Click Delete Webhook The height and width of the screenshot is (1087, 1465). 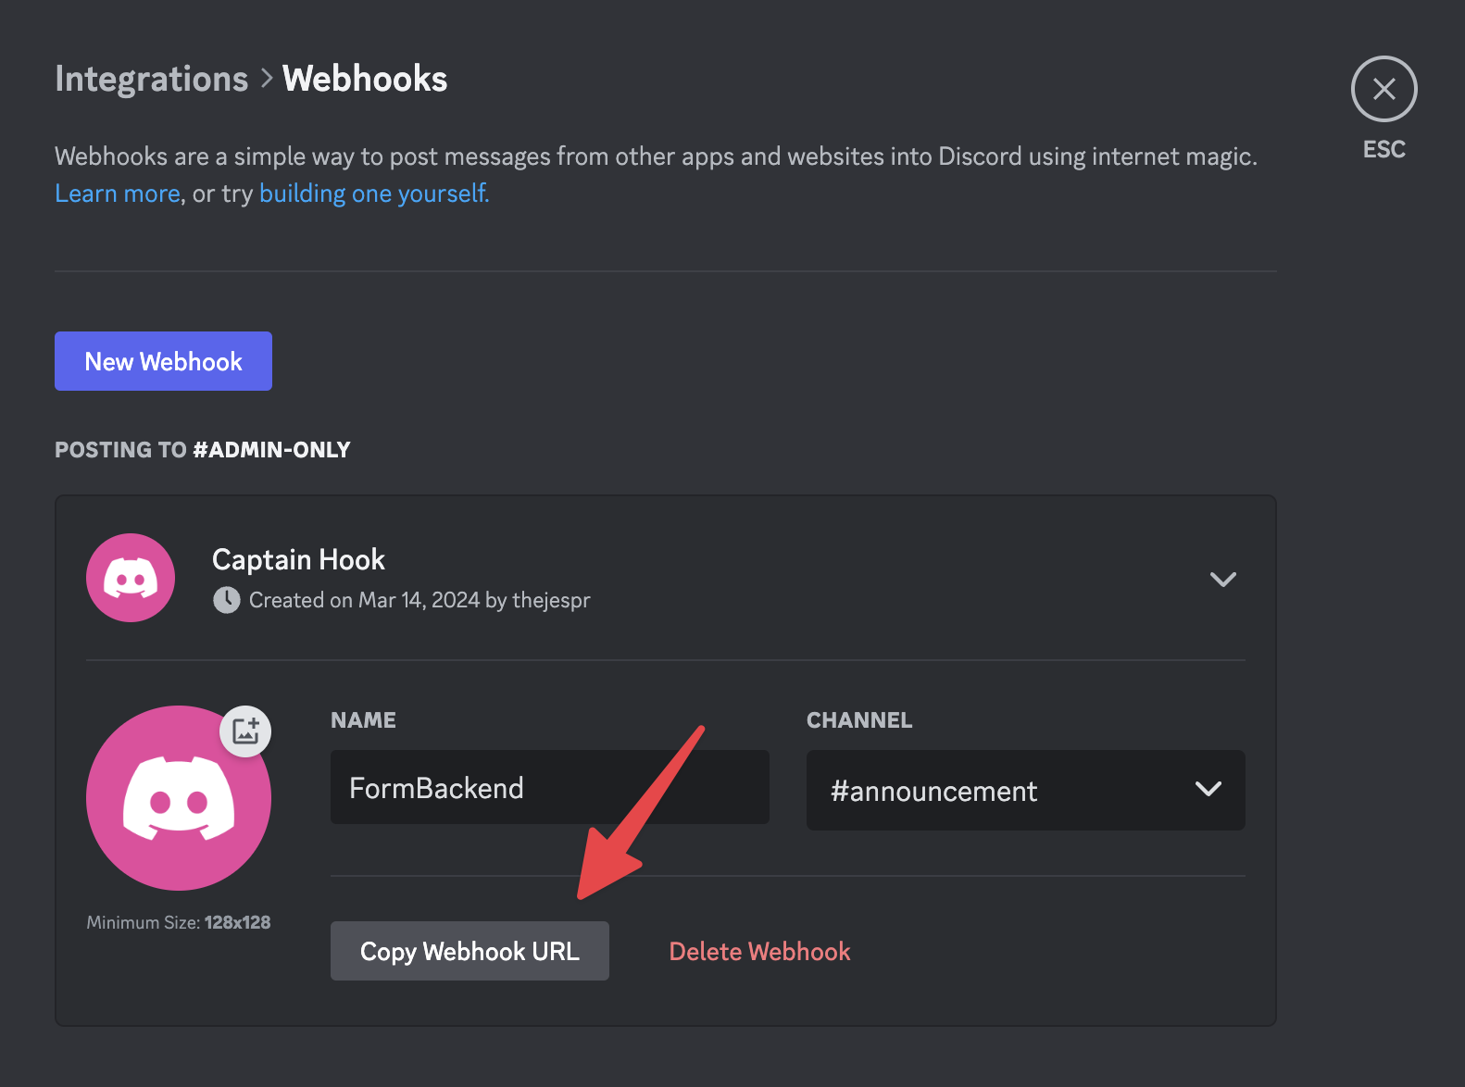759,951
